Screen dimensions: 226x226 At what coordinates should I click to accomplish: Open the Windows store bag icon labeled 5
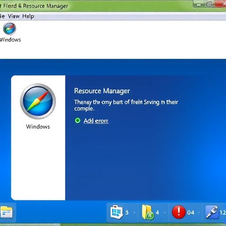pyautogui.click(x=117, y=212)
